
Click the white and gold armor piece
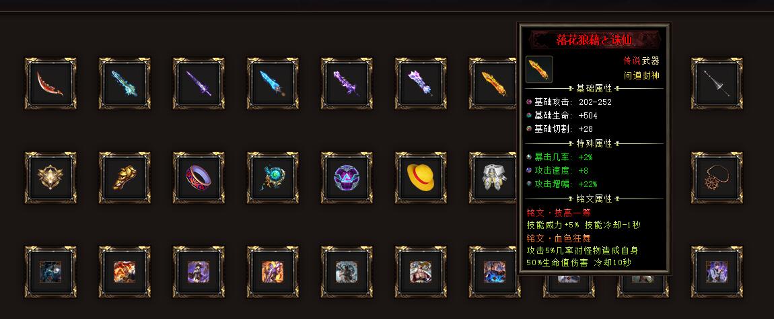click(493, 178)
